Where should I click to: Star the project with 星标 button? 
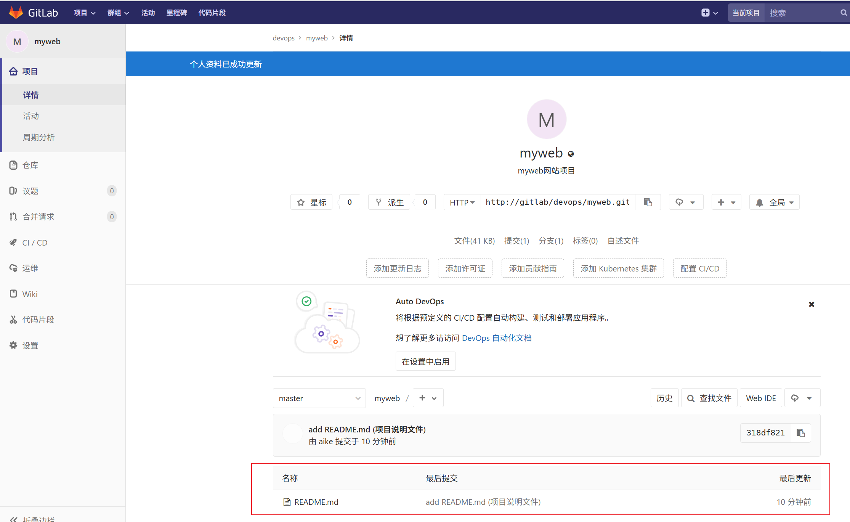311,202
